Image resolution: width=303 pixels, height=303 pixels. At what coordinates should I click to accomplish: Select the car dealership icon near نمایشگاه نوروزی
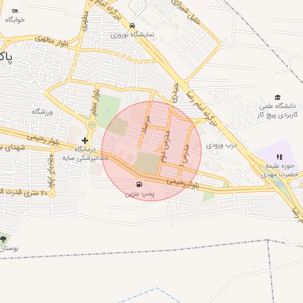(x=132, y=25)
